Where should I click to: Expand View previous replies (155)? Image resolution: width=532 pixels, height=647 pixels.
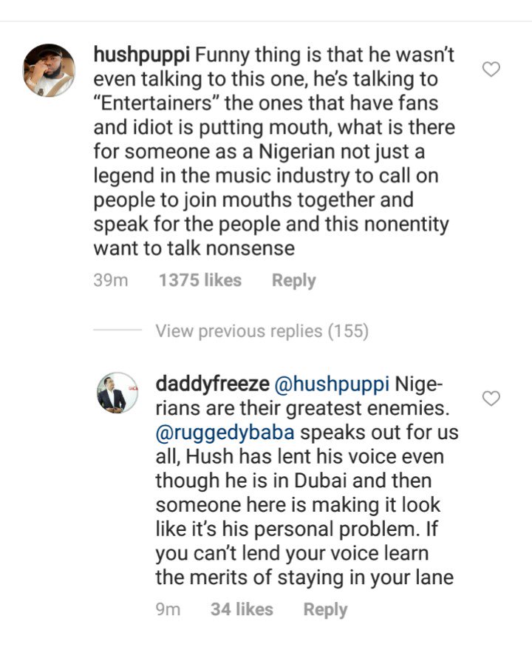click(x=262, y=331)
